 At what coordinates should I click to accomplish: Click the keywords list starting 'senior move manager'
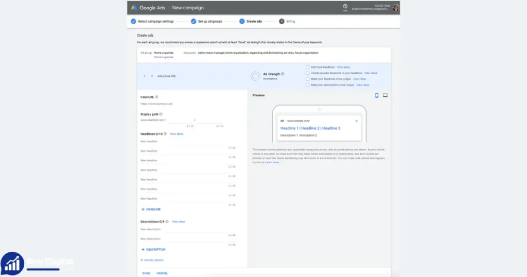[258, 53]
